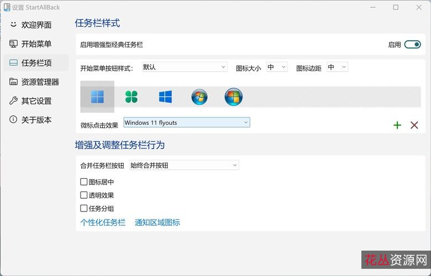431x276 pixels.
Task: Minimize the StartAllBack settings window
Action: 373,7
